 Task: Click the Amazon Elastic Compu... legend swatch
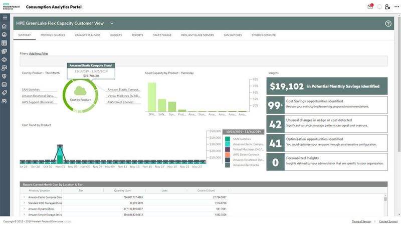coord(228,144)
